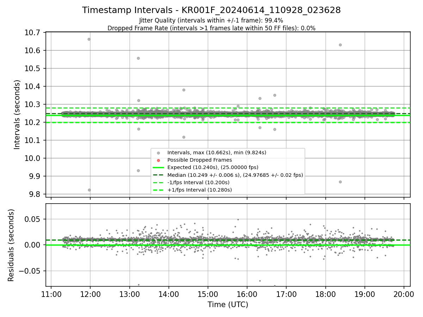The width and height of the screenshot is (423, 317).
Task: Click the dark dashed line sample beside Median
Action: (158, 175)
